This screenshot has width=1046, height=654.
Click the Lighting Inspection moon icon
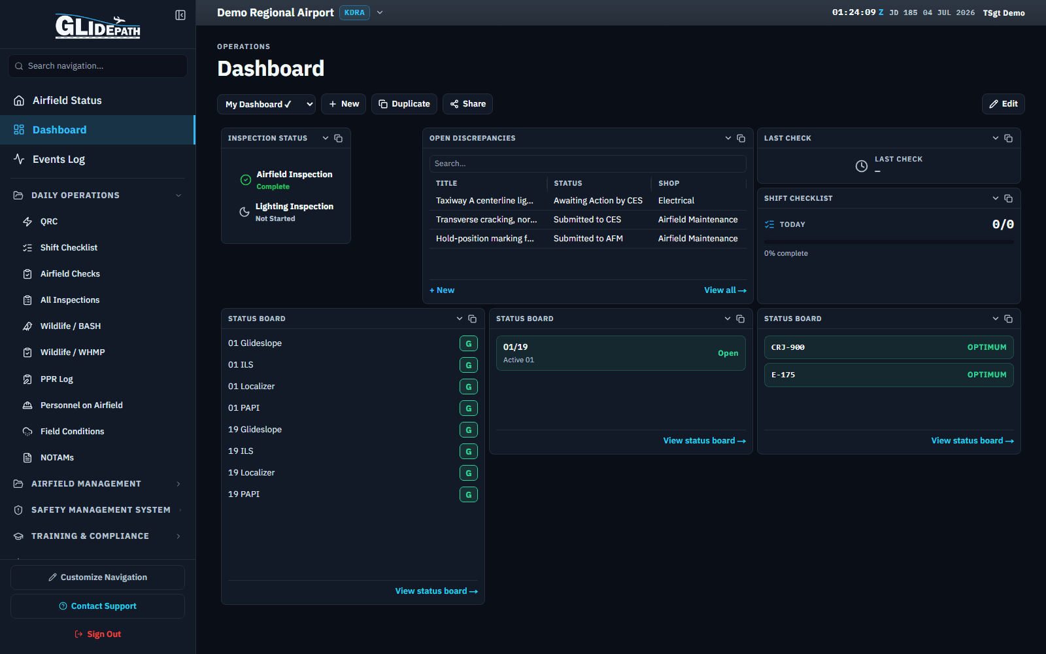click(x=245, y=212)
